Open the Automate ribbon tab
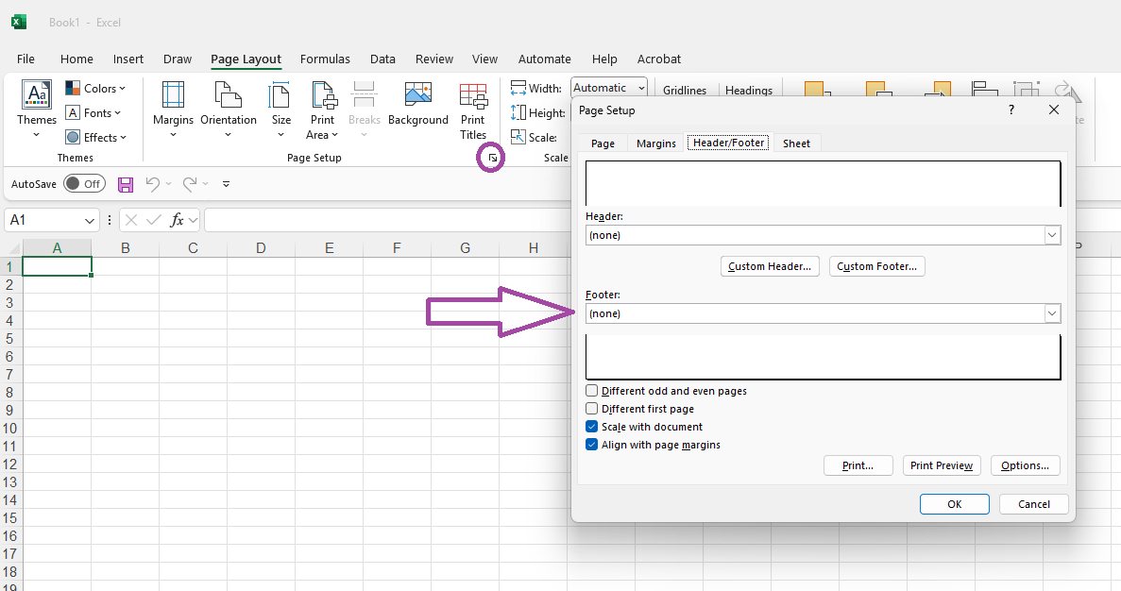The image size is (1121, 591). click(x=545, y=59)
